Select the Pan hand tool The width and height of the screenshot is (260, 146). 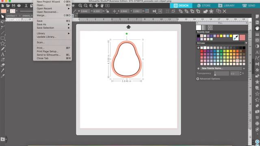[x=102, y=6]
